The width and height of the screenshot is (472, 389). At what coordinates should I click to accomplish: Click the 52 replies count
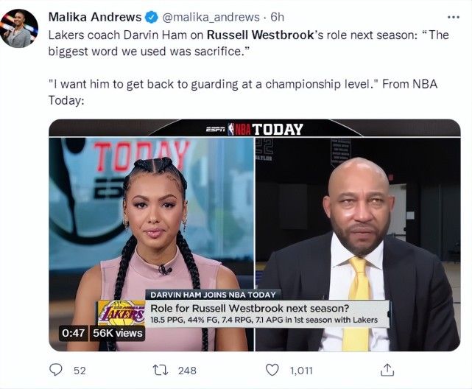80,371
